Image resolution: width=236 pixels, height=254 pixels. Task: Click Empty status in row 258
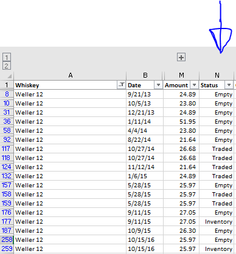pos(217,239)
